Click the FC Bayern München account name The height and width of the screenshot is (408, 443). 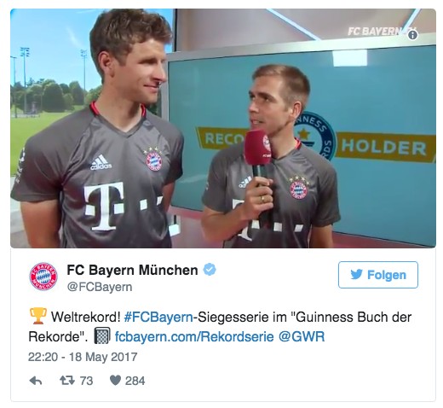point(132,270)
